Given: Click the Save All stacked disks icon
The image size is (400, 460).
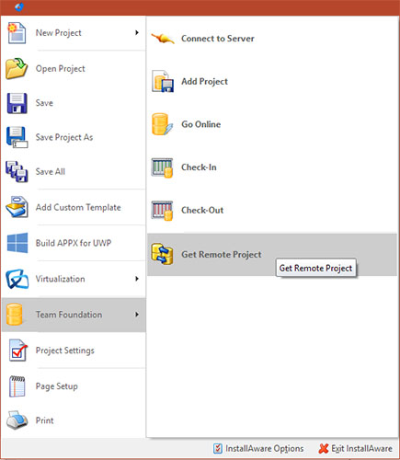Looking at the screenshot, I should 17,171.
